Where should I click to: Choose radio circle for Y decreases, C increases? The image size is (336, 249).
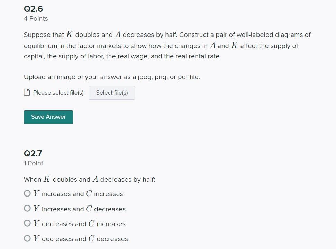click(x=27, y=223)
